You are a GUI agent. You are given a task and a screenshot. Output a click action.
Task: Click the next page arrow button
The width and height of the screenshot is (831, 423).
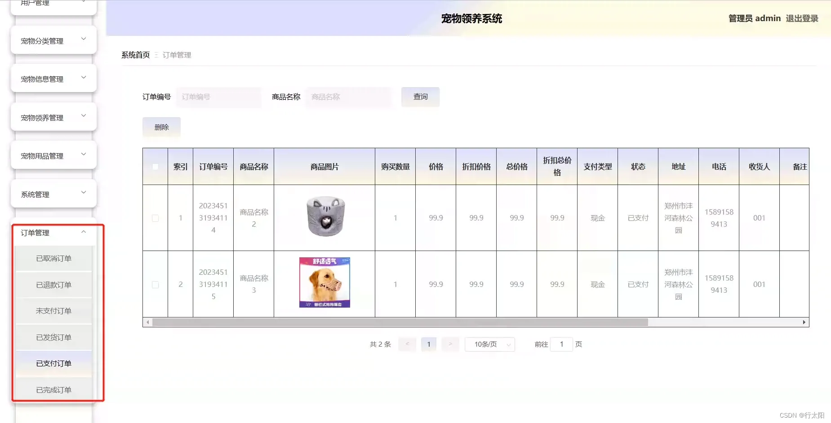pos(450,344)
